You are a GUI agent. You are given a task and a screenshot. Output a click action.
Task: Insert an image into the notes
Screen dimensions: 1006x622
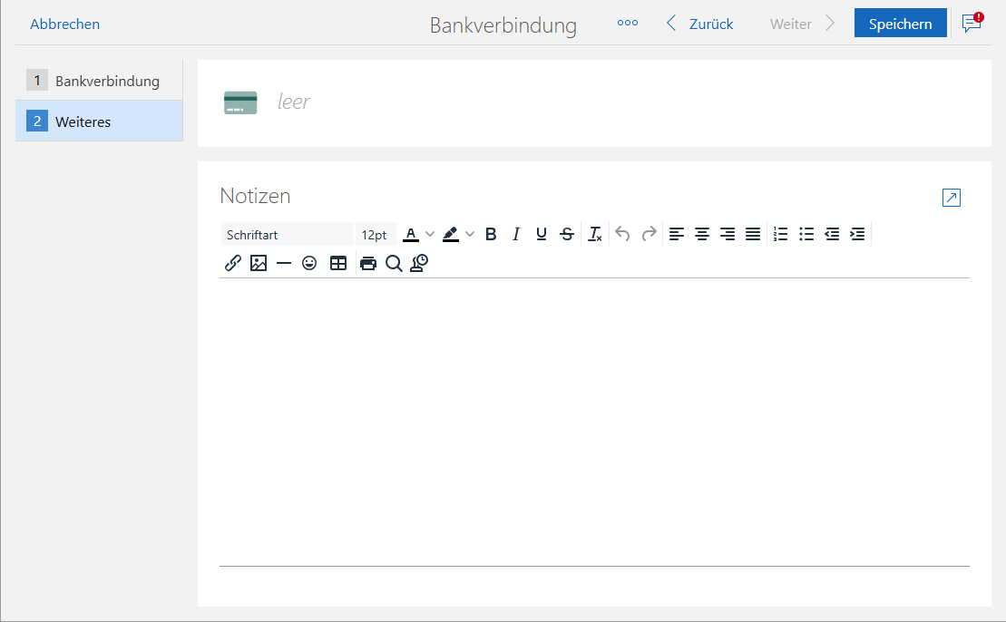coord(259,263)
